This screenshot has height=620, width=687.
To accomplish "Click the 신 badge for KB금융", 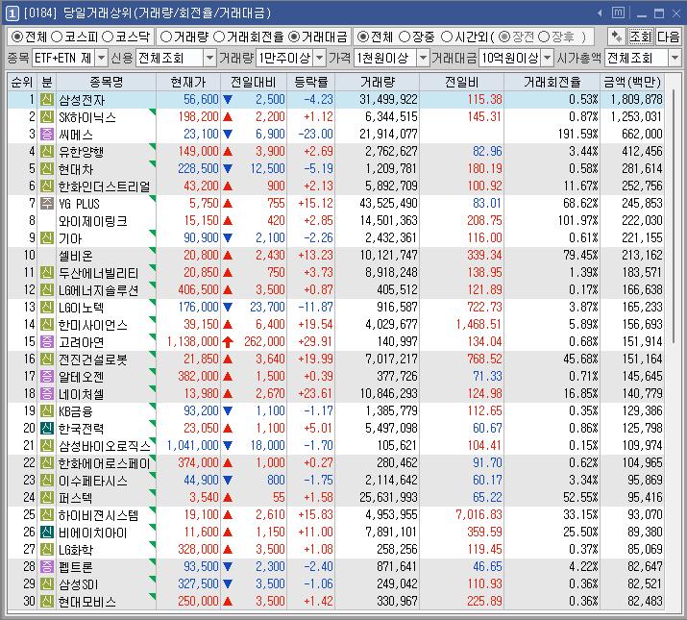I will [47, 410].
